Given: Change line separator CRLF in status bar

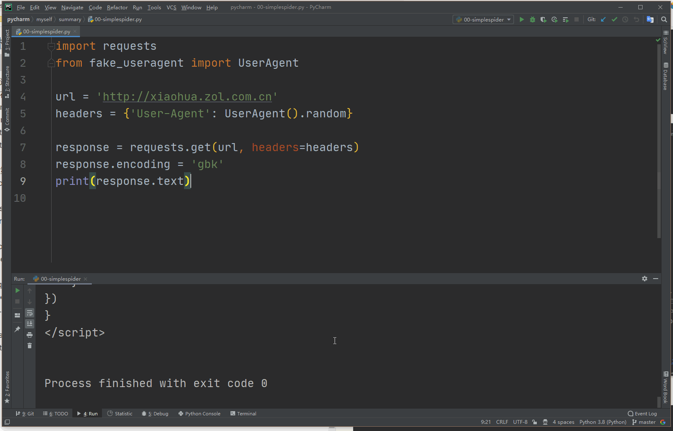Looking at the screenshot, I should click(502, 422).
